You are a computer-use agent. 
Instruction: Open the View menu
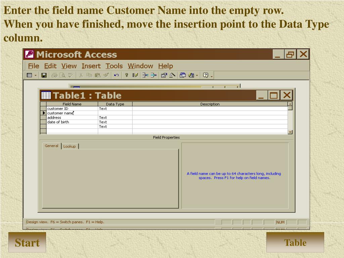pos(69,66)
